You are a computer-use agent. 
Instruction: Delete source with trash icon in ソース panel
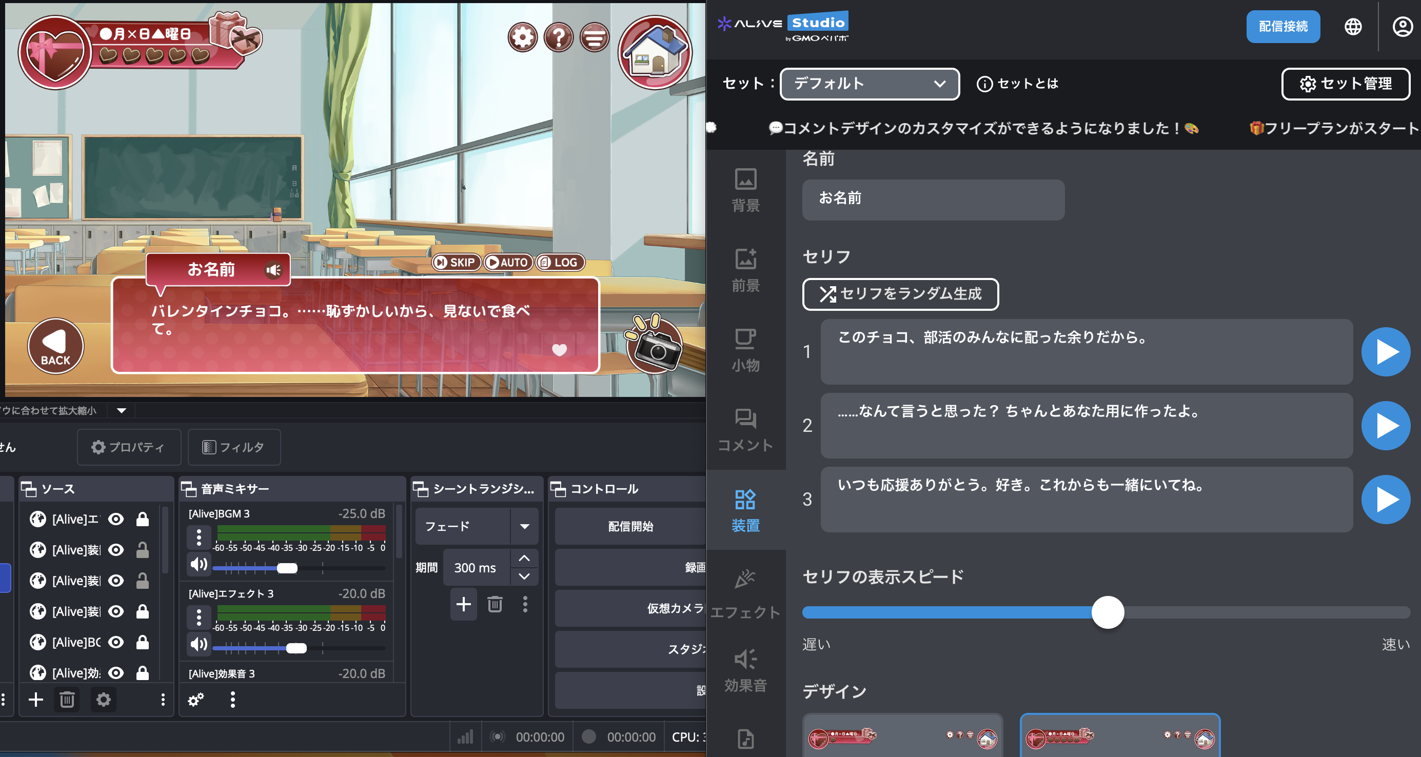tap(67, 700)
